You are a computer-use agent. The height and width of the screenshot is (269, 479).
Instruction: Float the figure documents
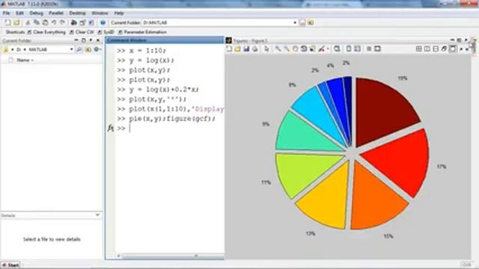tap(444, 49)
